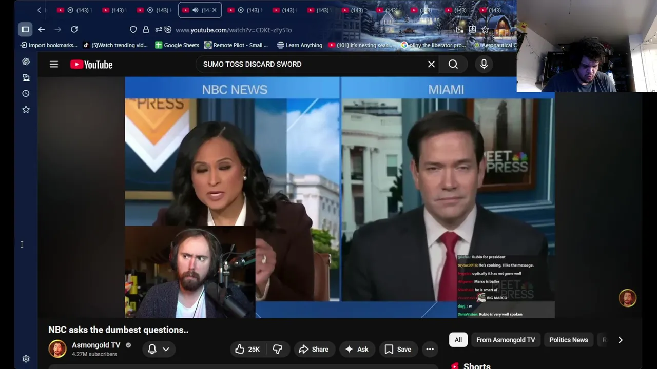Click the 4.27M subscribers text
Screen dimensions: 657x369
tap(94, 354)
